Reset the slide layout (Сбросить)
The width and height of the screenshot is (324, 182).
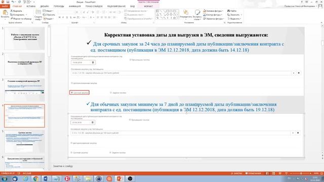(49, 15)
